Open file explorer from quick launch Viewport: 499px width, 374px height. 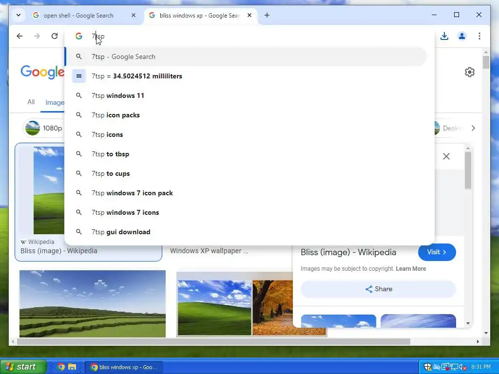click(x=72, y=367)
